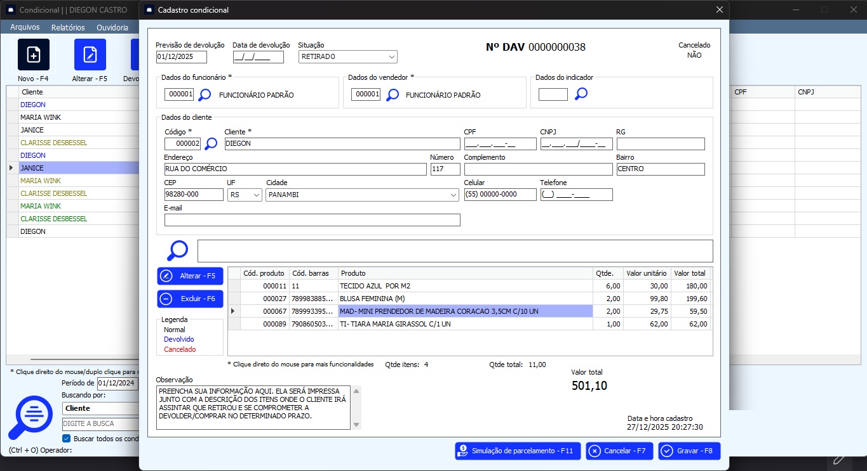Click the large product search magnifier icon
867x471 pixels.
[177, 250]
